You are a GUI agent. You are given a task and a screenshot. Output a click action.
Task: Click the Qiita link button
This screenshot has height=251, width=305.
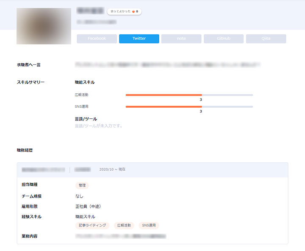pos(266,38)
